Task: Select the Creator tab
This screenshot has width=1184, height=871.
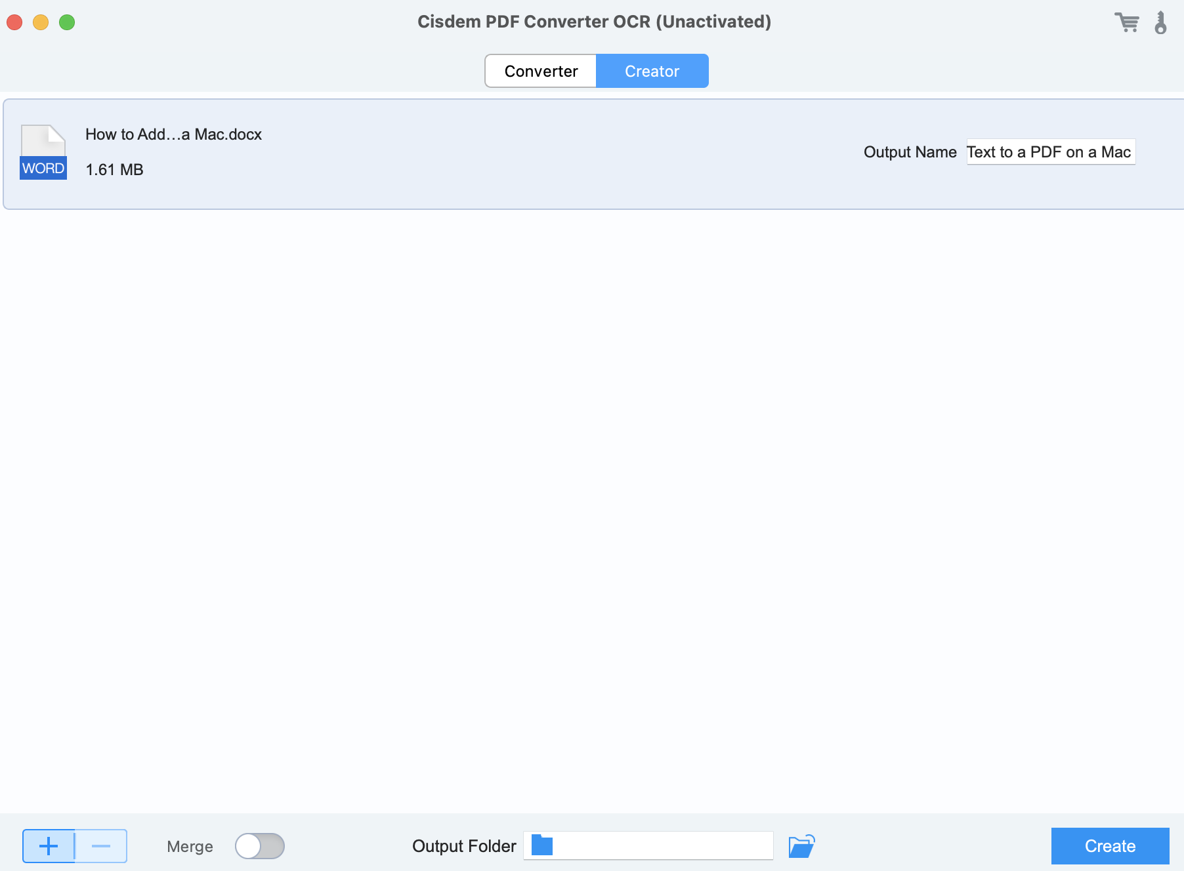Action: 652,71
